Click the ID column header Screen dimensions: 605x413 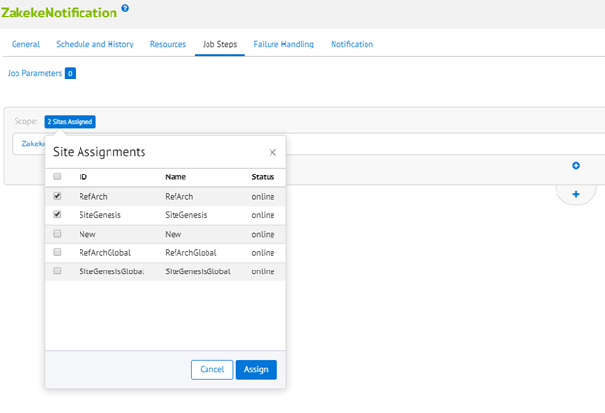(83, 176)
